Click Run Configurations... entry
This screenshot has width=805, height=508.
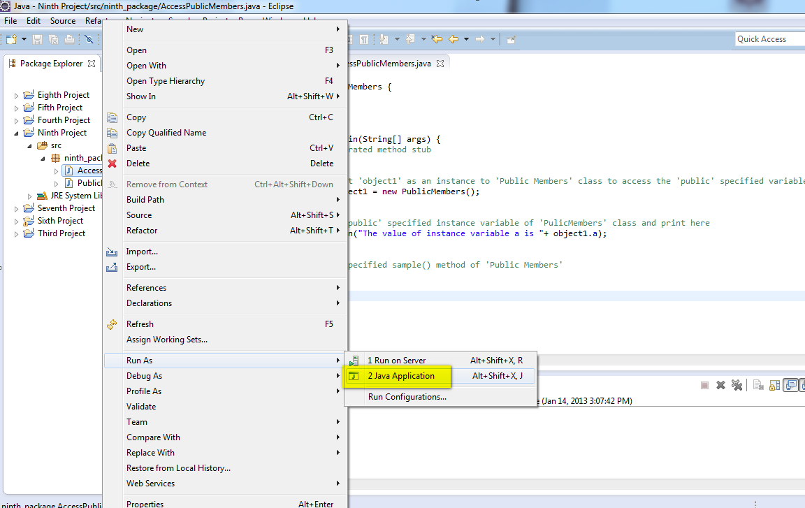pos(440,397)
